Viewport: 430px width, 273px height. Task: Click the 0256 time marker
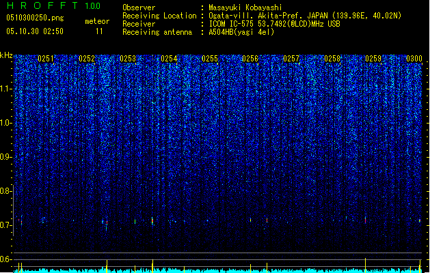250,59
